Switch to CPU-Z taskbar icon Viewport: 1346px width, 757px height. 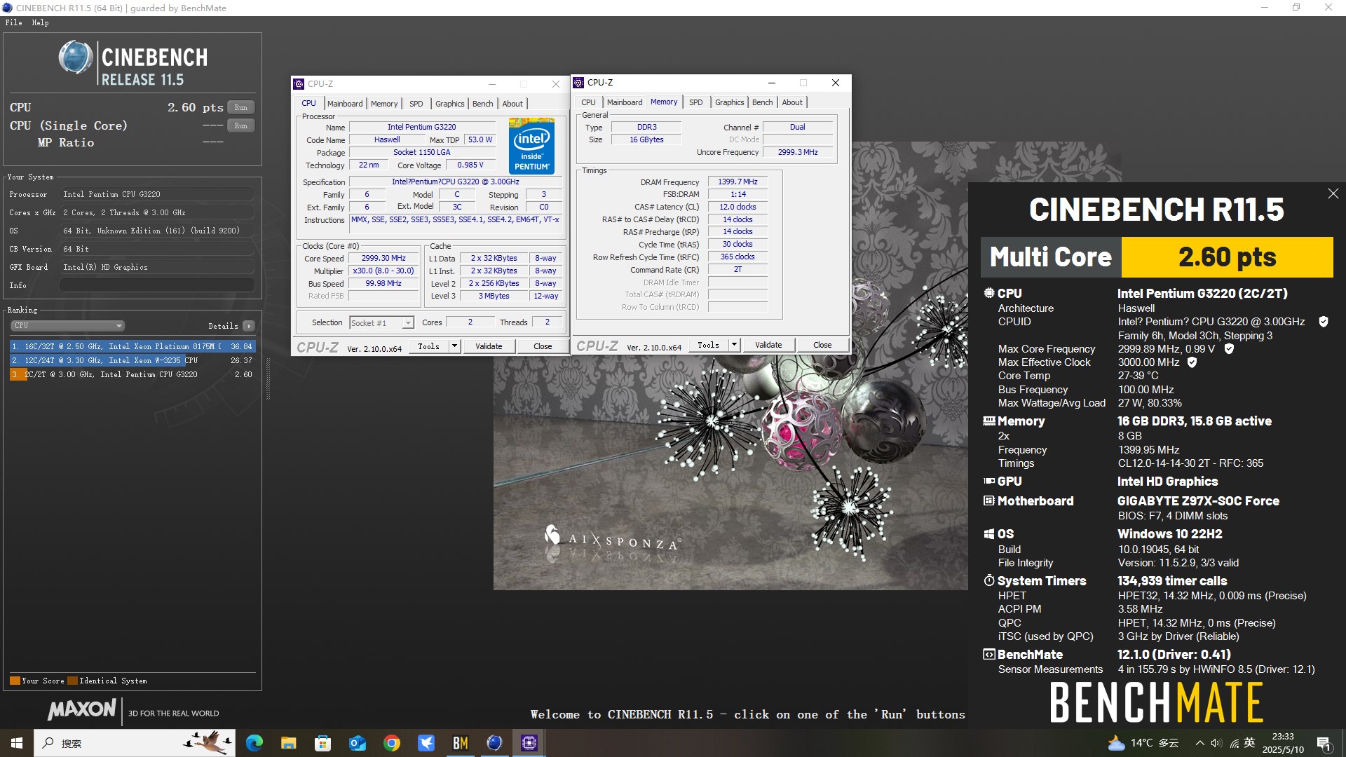coord(529,743)
